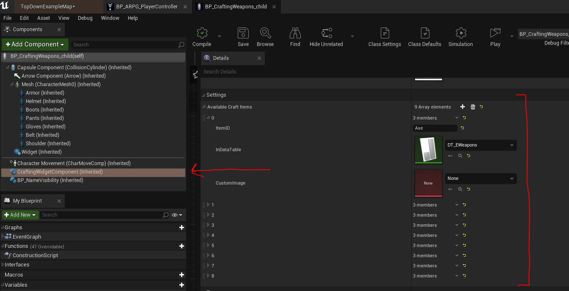Open element 0 options dropdown arrow
This screenshot has height=291, width=569.
click(x=457, y=118)
